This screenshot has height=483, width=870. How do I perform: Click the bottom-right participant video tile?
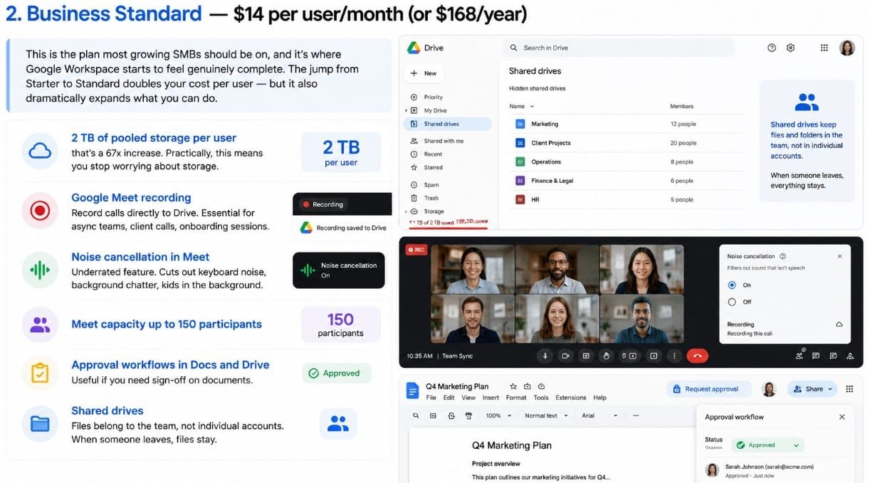click(641, 319)
